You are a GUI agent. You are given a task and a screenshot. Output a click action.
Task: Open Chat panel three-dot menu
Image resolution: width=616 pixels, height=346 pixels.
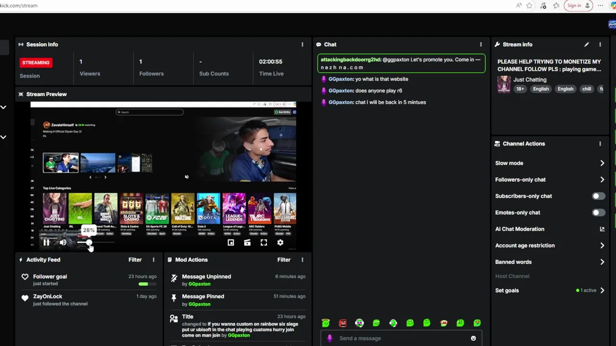(x=481, y=44)
